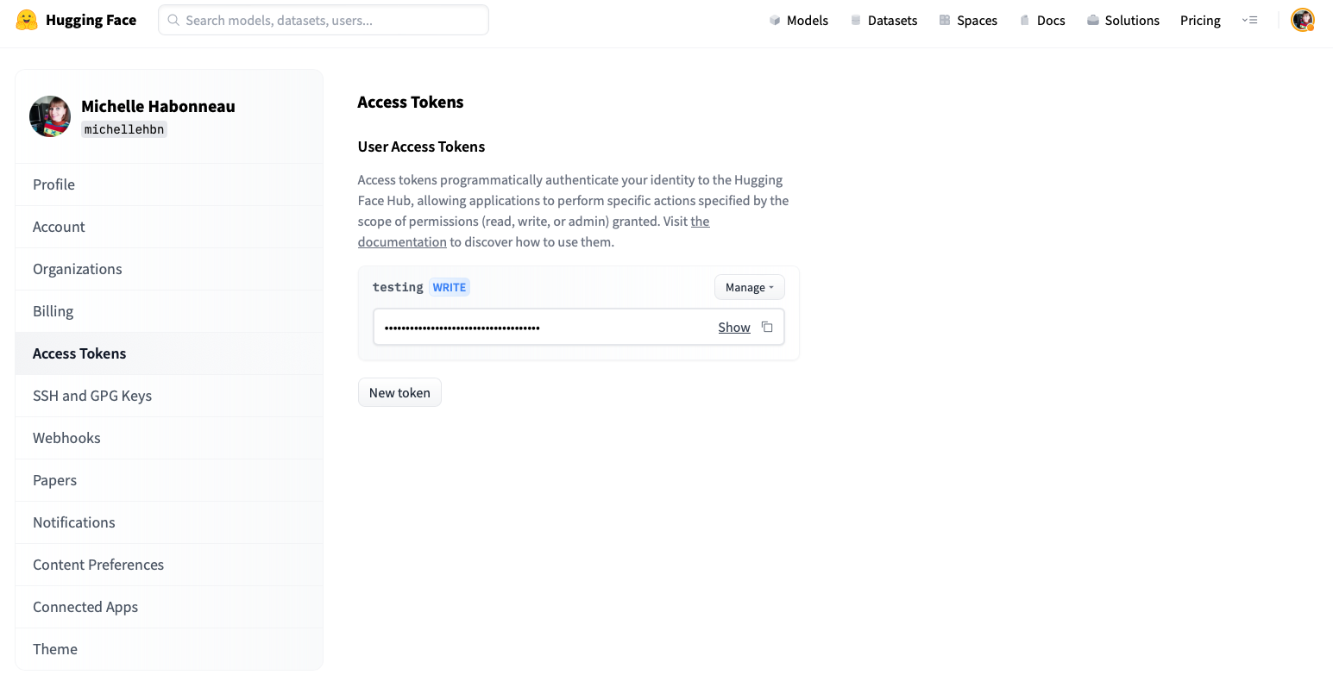The image size is (1333, 681).
Task: Go to SSH and GPG Keys settings
Action: [92, 396]
